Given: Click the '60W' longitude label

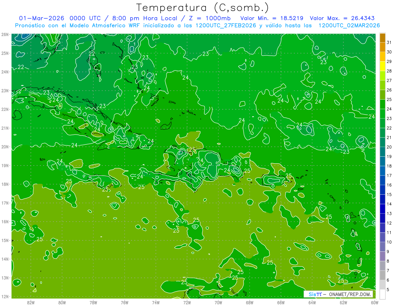Looking at the screenshot, I should click(x=375, y=302).
